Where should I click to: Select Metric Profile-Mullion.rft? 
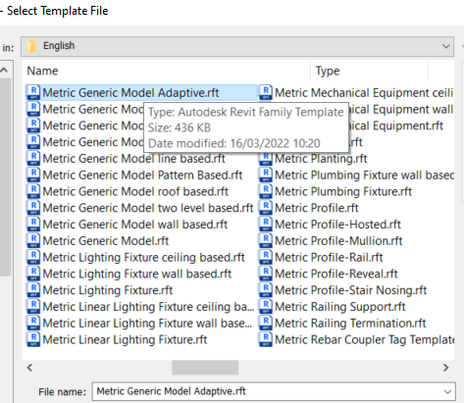[x=338, y=241]
